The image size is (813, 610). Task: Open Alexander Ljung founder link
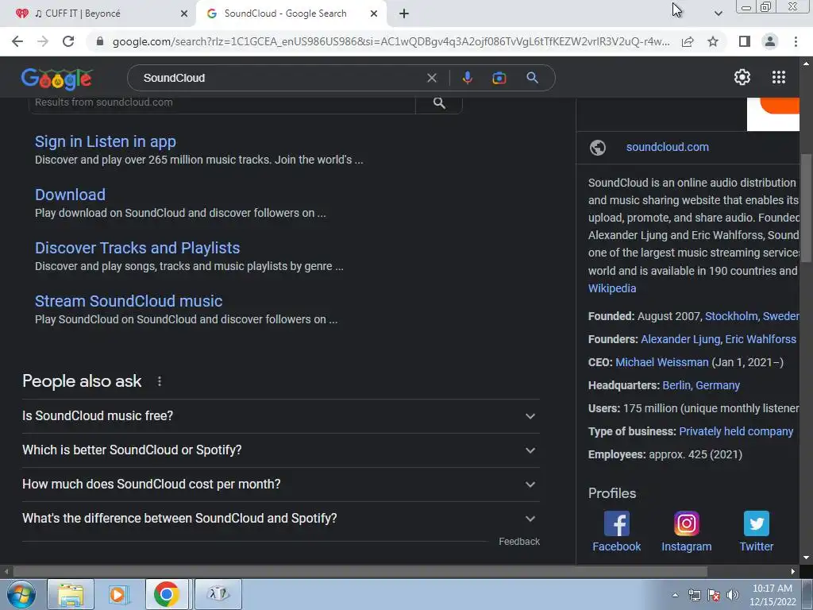(x=680, y=339)
